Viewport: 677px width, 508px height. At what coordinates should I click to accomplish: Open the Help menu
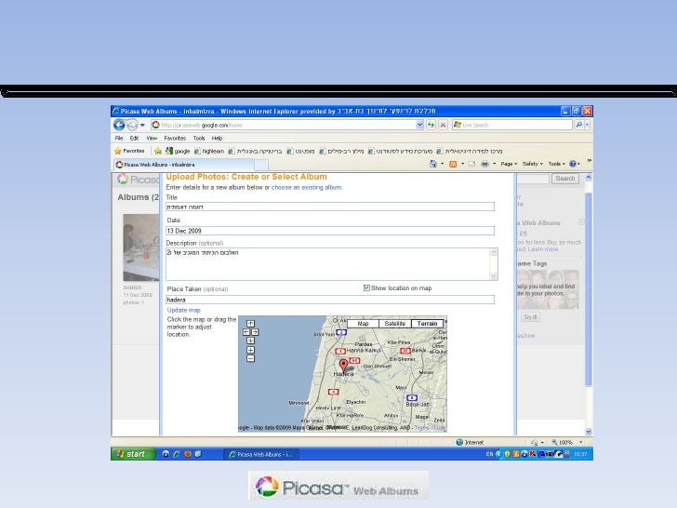[x=217, y=139]
